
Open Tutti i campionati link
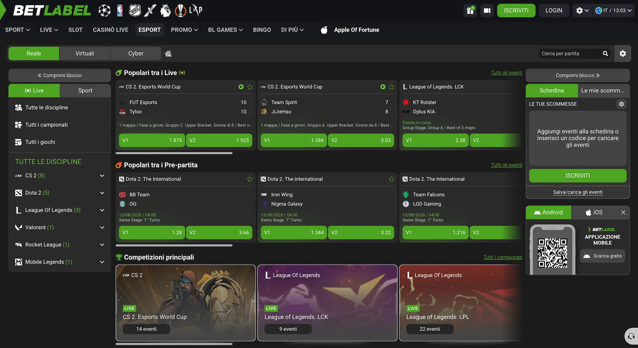[503, 257]
